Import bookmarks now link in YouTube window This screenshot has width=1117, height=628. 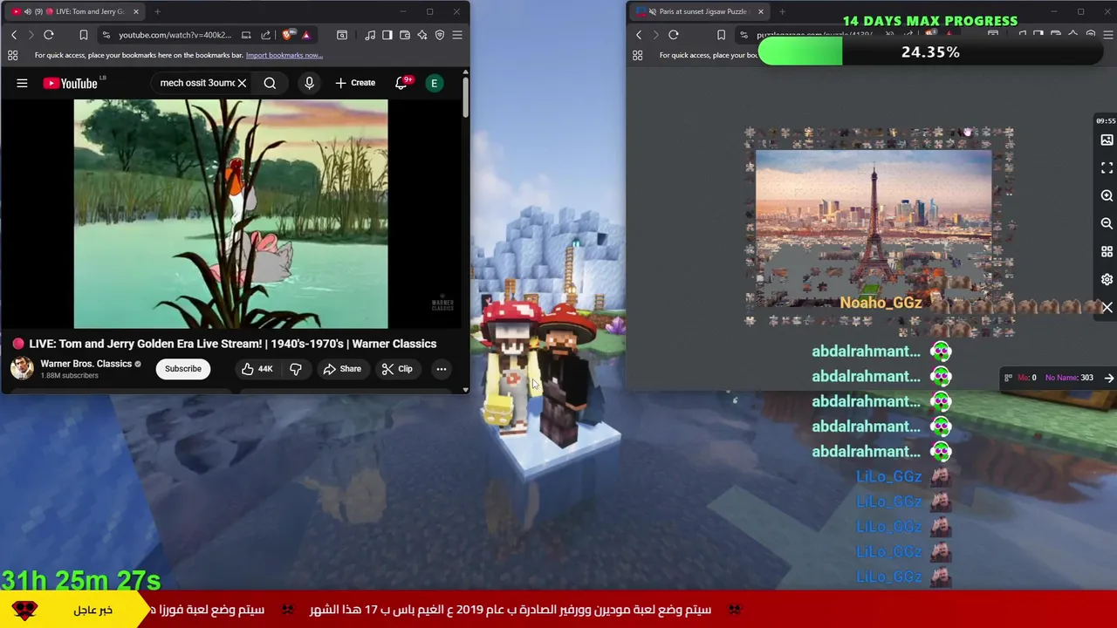pyautogui.click(x=284, y=55)
